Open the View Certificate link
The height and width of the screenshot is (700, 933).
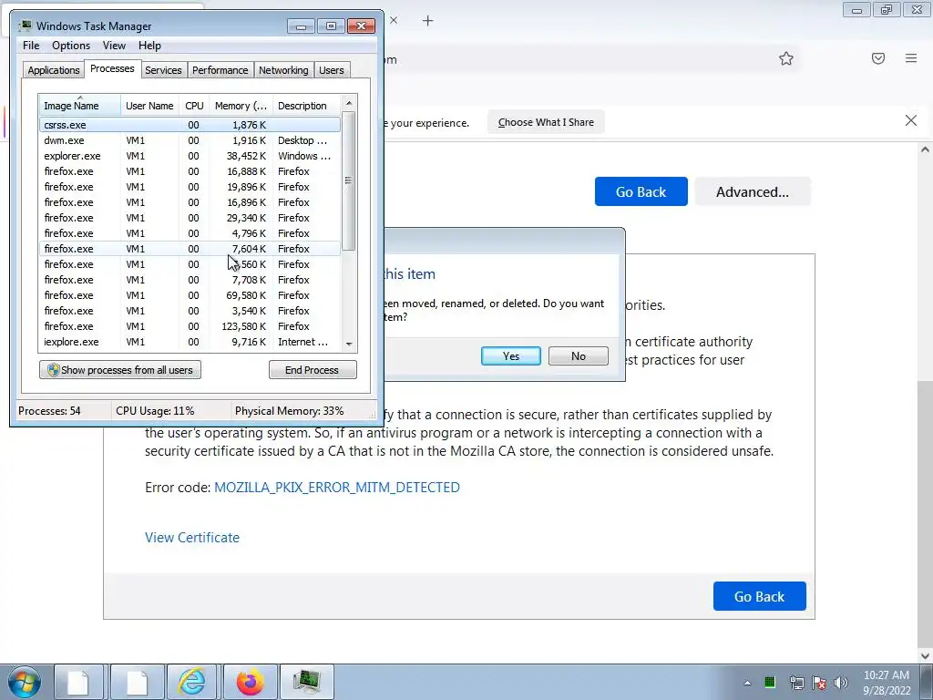click(192, 538)
